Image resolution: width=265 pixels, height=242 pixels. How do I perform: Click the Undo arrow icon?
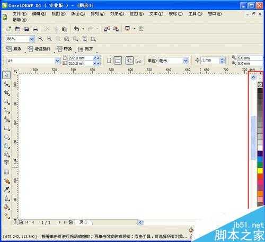(x=76, y=29)
